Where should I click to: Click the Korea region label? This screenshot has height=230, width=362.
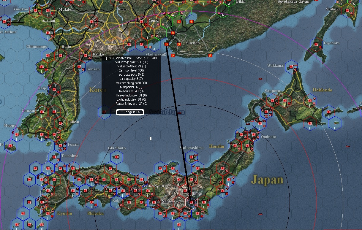(x=98, y=90)
